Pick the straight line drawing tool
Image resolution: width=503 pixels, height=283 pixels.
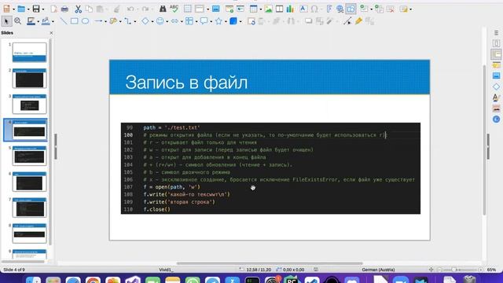click(x=64, y=21)
